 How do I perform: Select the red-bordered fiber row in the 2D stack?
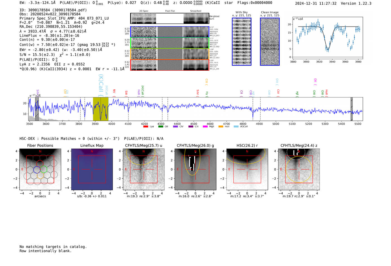click(x=170, y=65)
